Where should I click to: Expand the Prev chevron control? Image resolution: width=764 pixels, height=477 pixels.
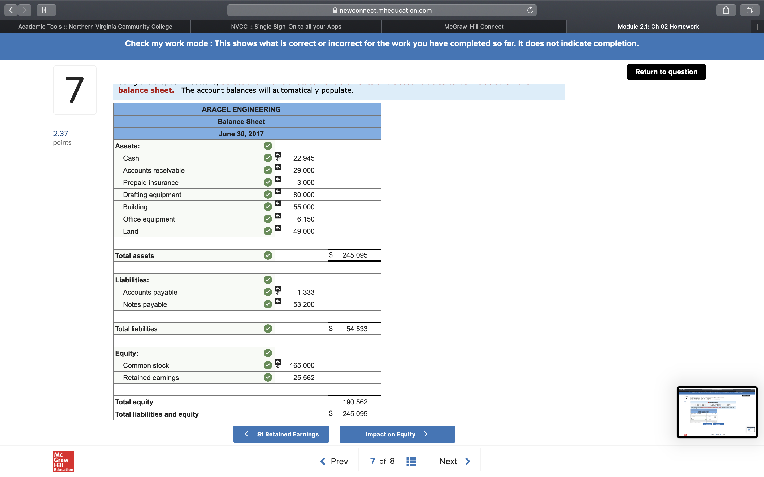pyautogui.click(x=323, y=461)
